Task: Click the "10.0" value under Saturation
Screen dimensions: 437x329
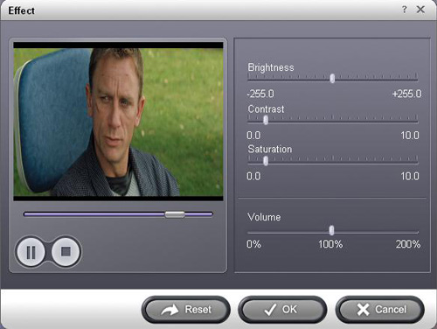Action: point(410,176)
